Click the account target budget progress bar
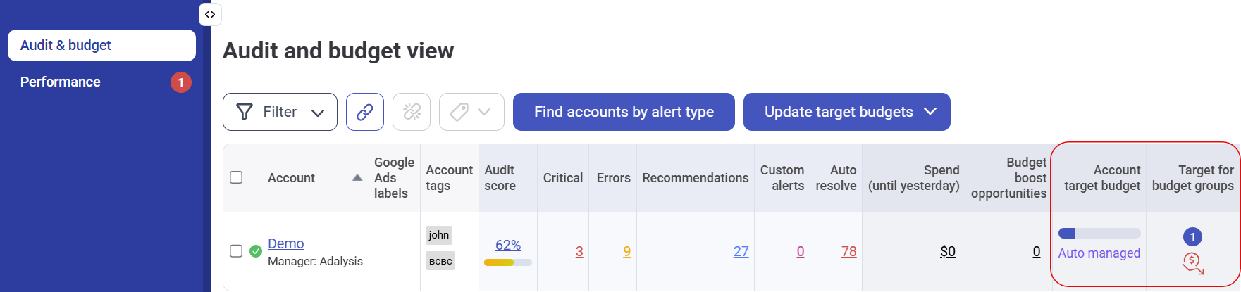The image size is (1241, 292). click(1099, 234)
